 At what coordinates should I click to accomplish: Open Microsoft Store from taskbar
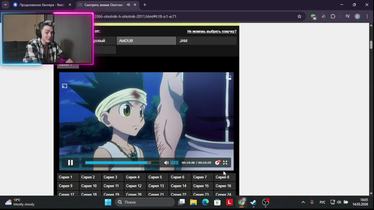tap(217, 202)
